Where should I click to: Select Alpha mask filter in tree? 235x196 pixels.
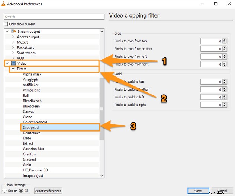point(32,74)
